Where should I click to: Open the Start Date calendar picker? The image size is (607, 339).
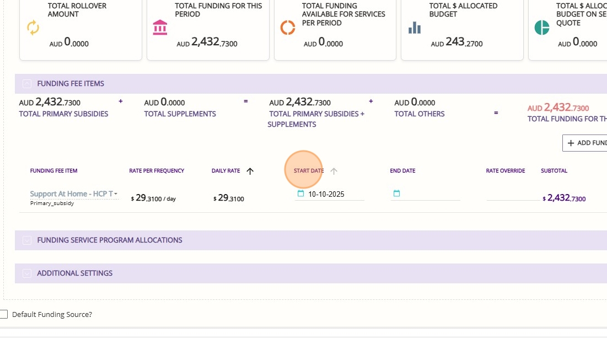click(x=300, y=193)
